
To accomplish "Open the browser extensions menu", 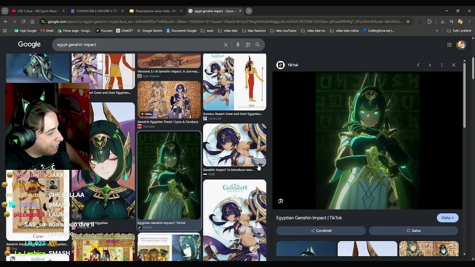I will [x=429, y=22].
